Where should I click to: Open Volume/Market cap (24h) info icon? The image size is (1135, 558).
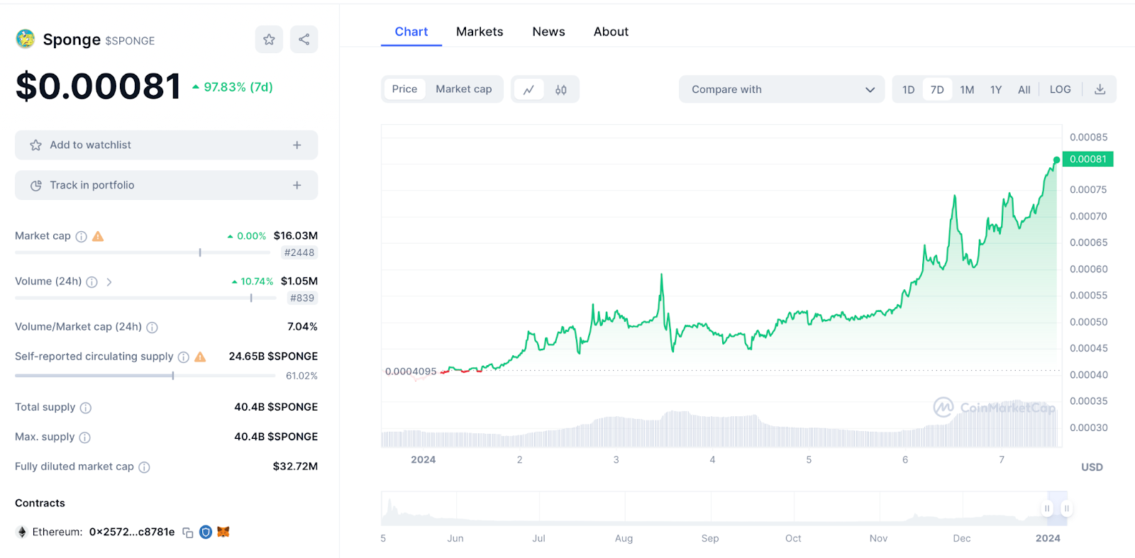pyautogui.click(x=153, y=328)
